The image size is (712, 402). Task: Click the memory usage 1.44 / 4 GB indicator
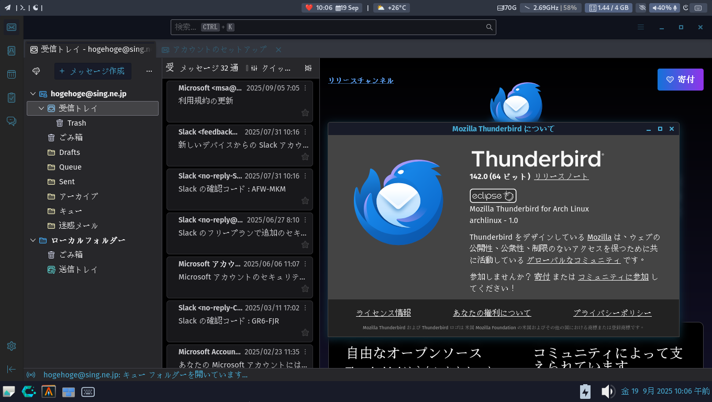(x=608, y=8)
